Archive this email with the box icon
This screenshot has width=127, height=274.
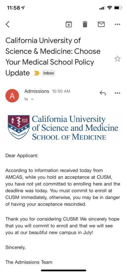coord(69,24)
